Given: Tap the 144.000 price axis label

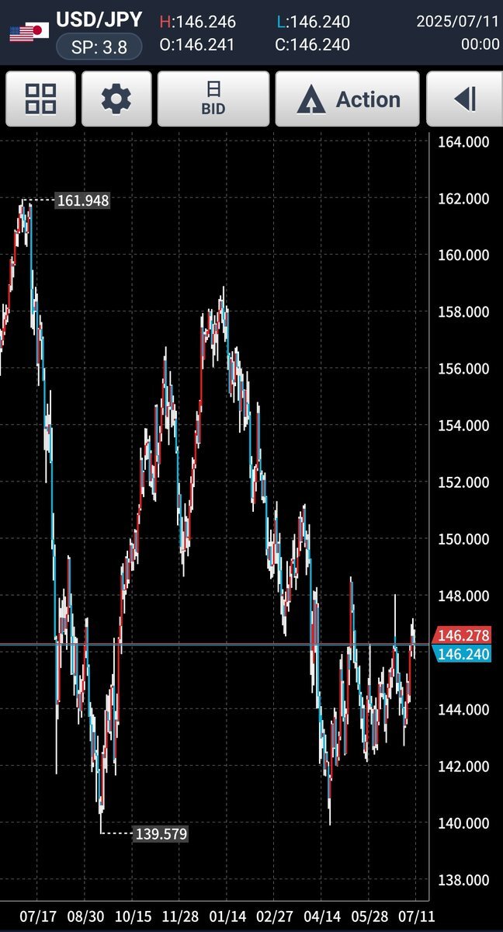Looking at the screenshot, I should coord(463,710).
